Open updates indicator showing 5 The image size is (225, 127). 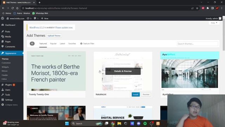pos(29,18)
